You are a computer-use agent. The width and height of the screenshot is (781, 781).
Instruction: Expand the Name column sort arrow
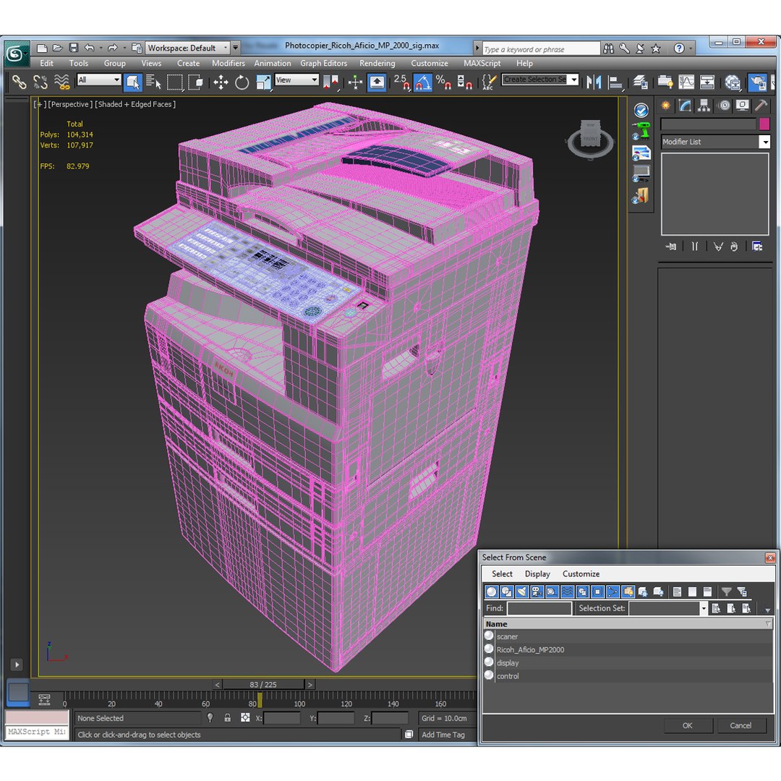click(x=768, y=624)
